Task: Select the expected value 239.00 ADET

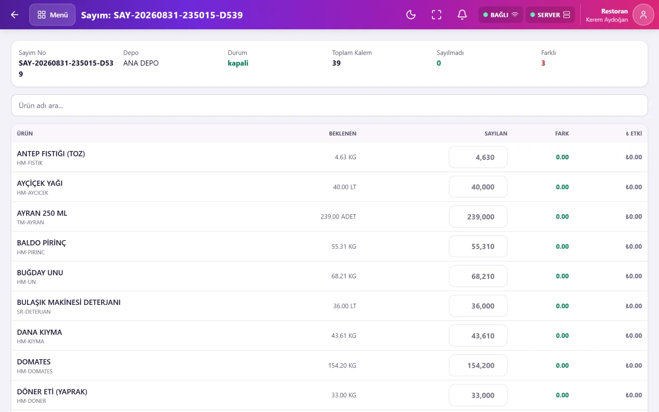Action: pyautogui.click(x=338, y=217)
